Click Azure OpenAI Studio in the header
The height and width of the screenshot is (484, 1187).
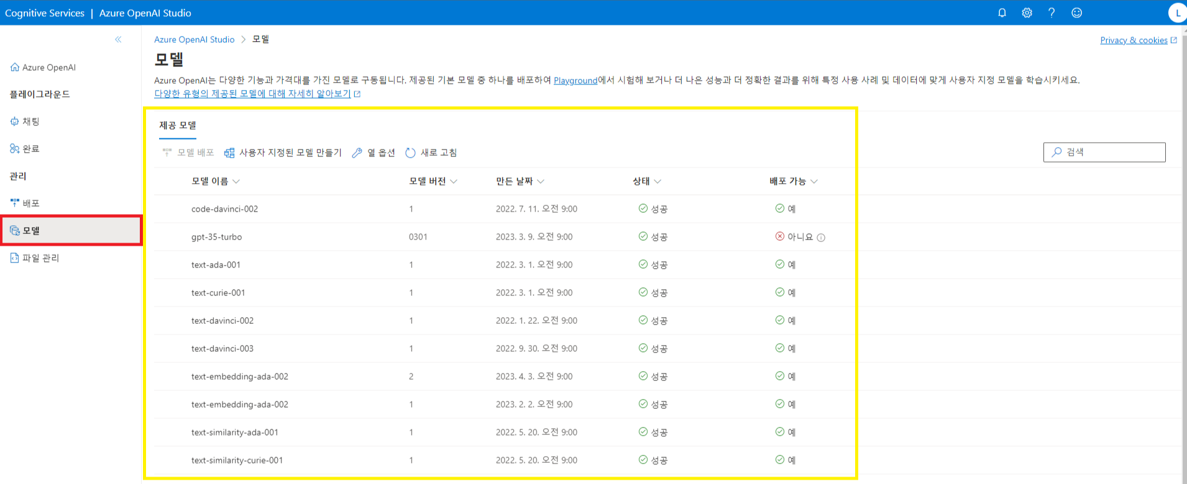(x=145, y=13)
